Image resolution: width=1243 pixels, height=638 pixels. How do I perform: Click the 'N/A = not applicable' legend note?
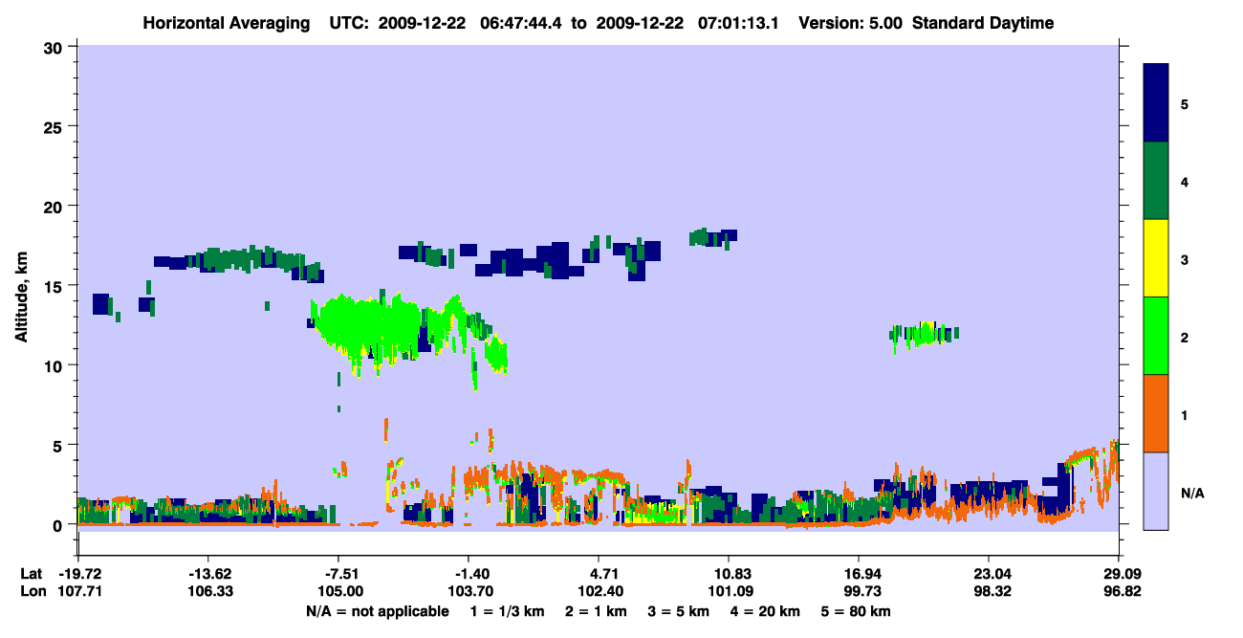pos(377,611)
